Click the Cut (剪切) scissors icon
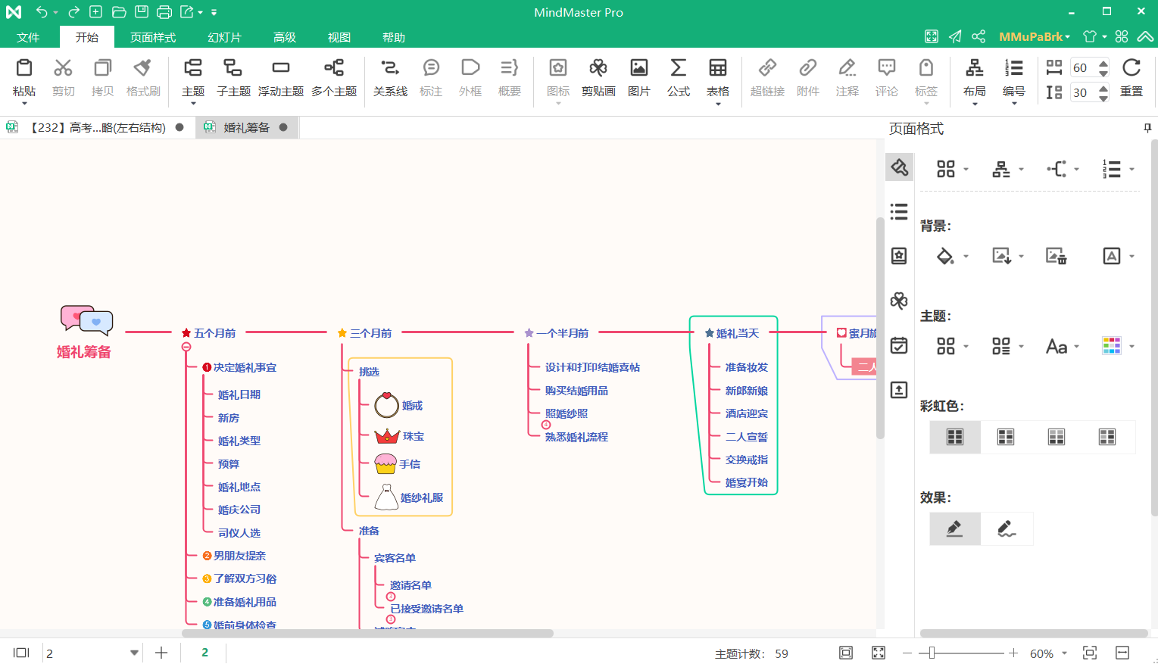 [x=63, y=68]
